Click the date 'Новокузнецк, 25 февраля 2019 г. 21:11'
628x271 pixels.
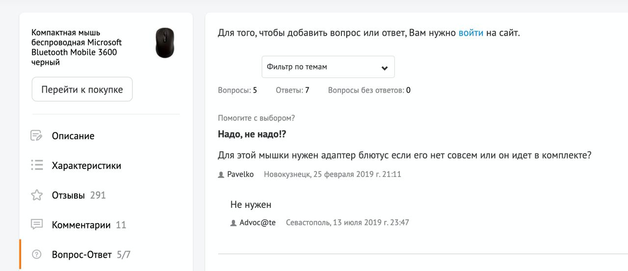pyautogui.click(x=333, y=174)
